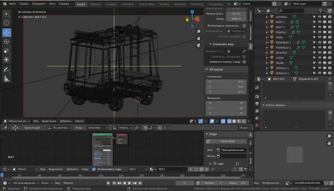Click frame 100 on the timeline ruler
This screenshot has width=334, height=191.
[100, 175]
